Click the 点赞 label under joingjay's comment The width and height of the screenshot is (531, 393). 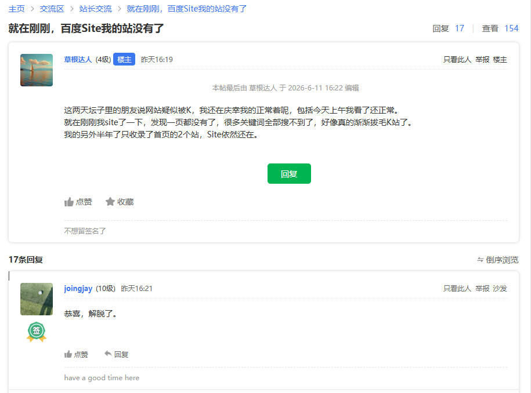tap(81, 354)
